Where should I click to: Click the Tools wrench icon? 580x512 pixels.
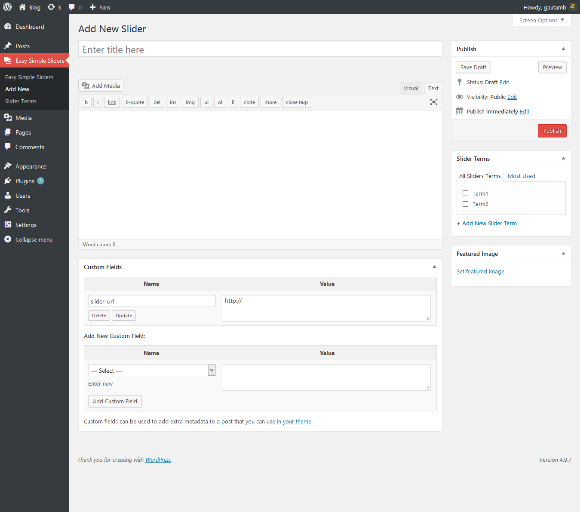[x=8, y=210]
